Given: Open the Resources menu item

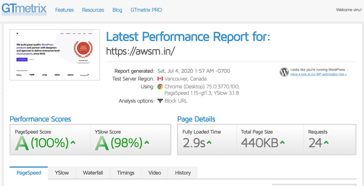Looking at the screenshot, I should pyautogui.click(x=93, y=10).
